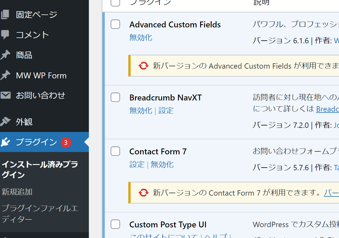Open インストール済みプラグイン submenu item
Image resolution: width=339 pixels, height=238 pixels.
point(40,170)
